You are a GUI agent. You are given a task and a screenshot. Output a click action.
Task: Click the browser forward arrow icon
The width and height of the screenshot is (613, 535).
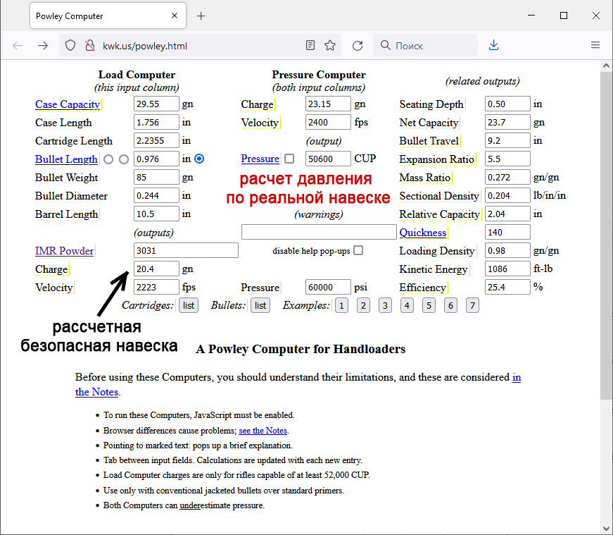tap(43, 46)
